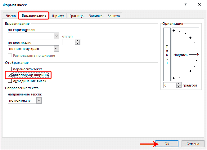The height and width of the screenshot is (150, 207).
Task: Toggle the объединение ячеек checkbox
Action: click(10, 81)
